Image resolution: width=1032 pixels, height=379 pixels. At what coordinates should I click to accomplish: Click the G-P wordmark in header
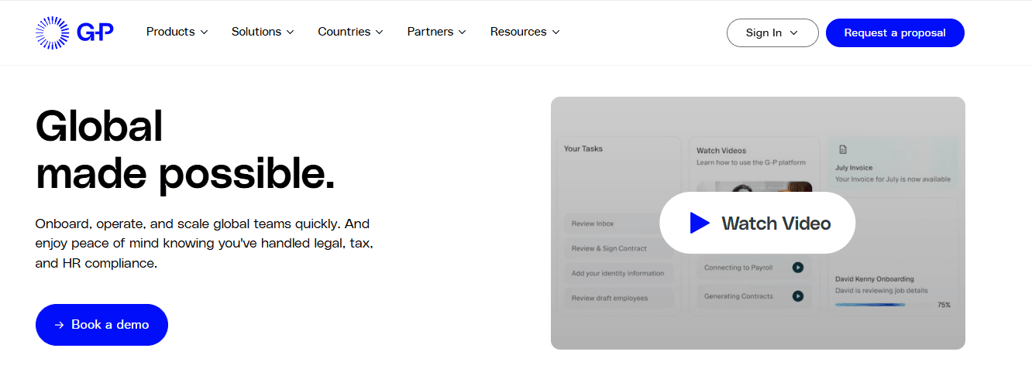(95, 32)
